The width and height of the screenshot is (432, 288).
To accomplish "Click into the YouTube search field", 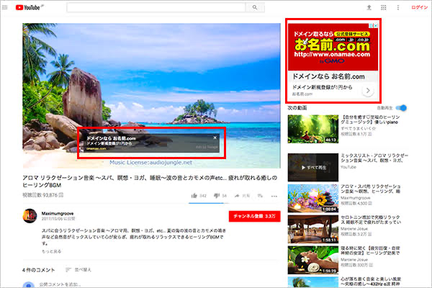I will (x=156, y=7).
